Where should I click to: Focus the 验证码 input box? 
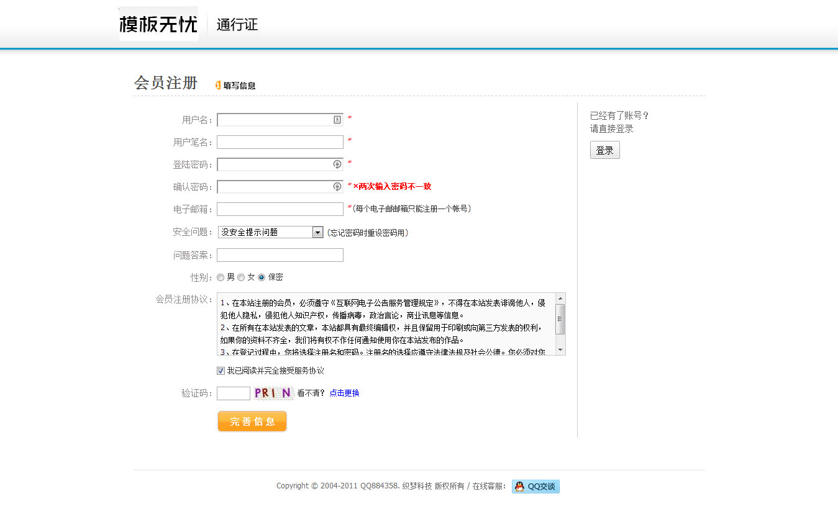click(x=233, y=393)
